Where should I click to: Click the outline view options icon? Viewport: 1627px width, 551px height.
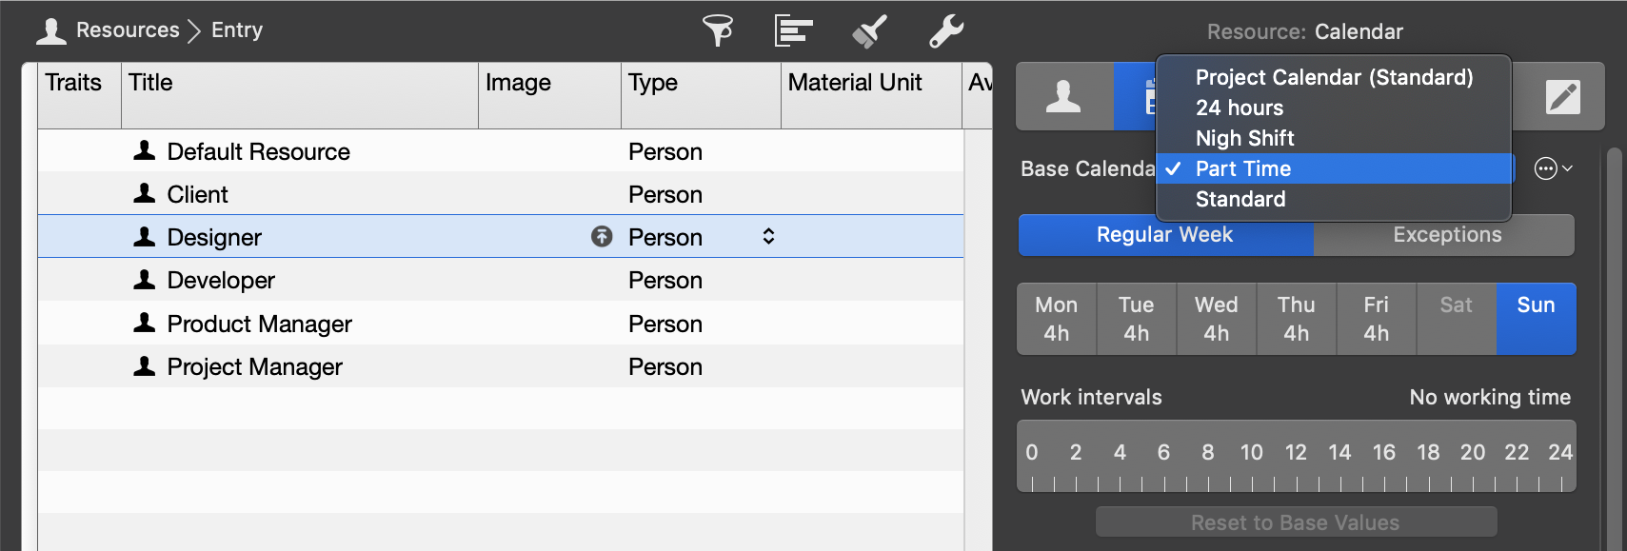point(793,30)
